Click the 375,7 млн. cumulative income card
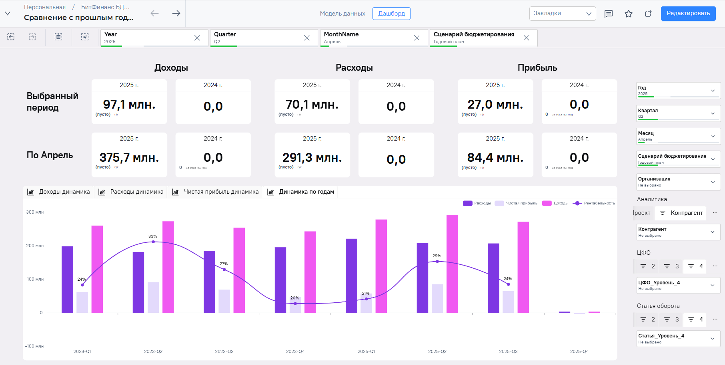The image size is (725, 365). coord(129,155)
